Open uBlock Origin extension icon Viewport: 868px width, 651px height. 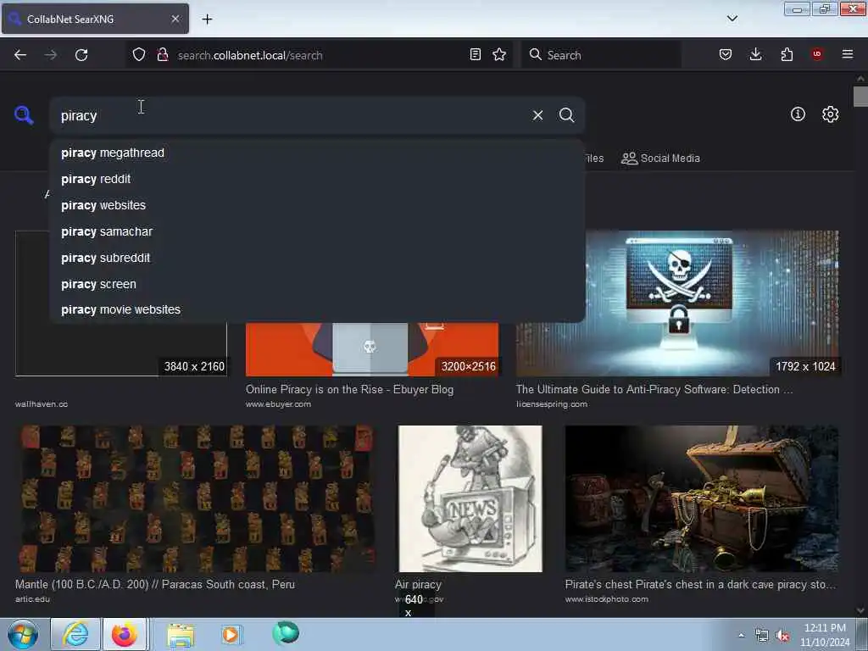click(816, 54)
